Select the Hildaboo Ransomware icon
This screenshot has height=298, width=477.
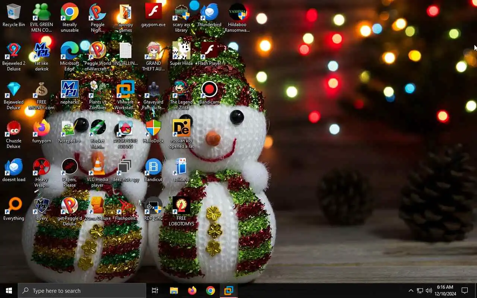click(237, 18)
